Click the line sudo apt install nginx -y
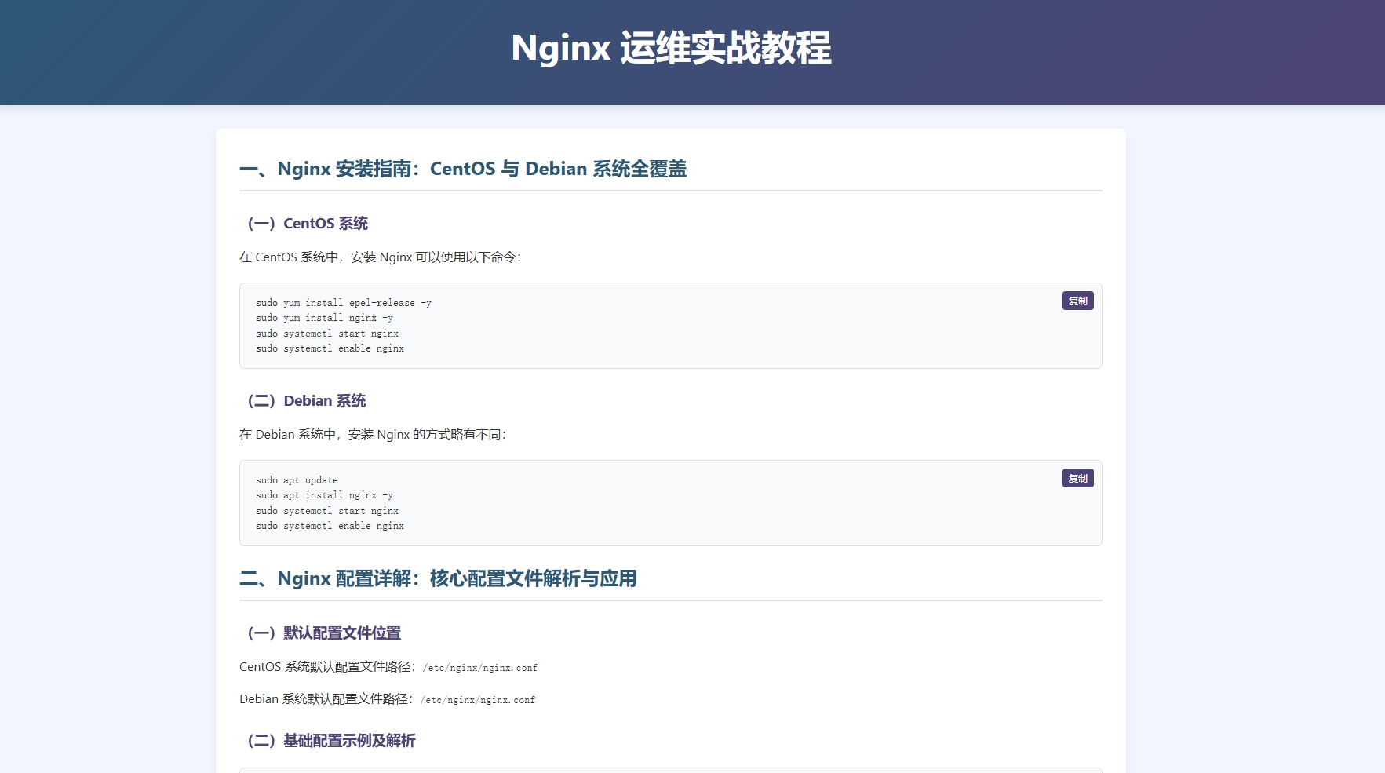This screenshot has height=773, width=1385. click(x=324, y=495)
